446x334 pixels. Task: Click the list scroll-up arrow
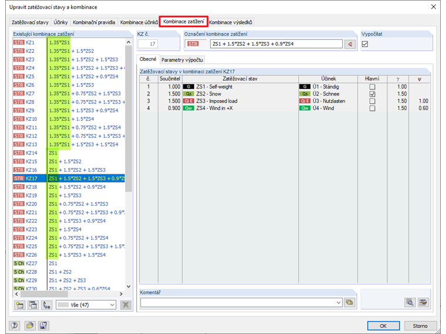tap(129, 42)
